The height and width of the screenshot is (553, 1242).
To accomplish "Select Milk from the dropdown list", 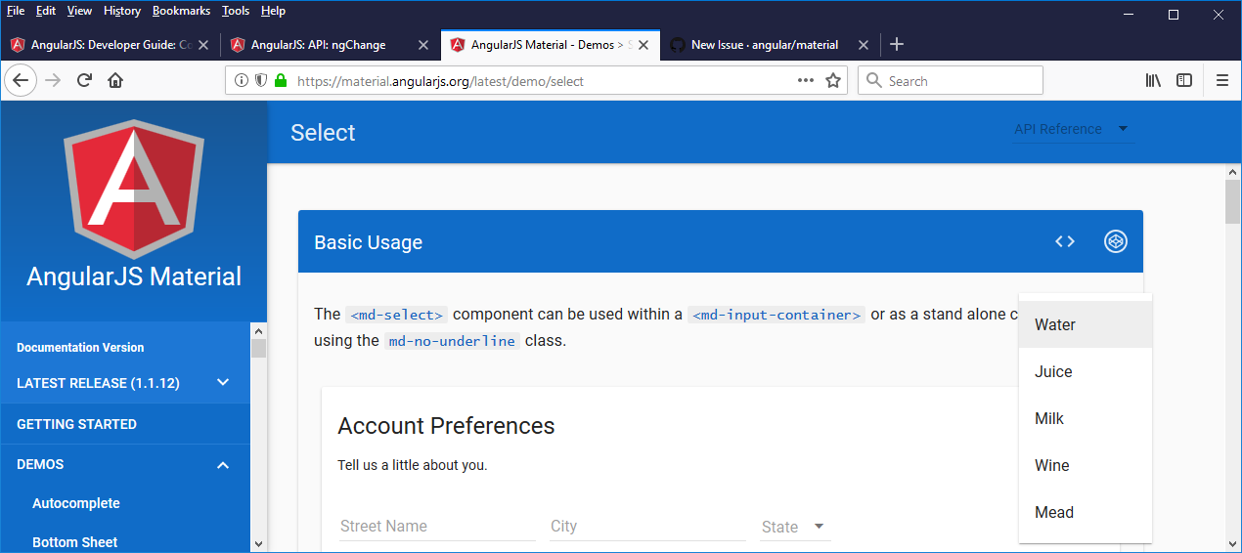I will pyautogui.click(x=1086, y=418).
